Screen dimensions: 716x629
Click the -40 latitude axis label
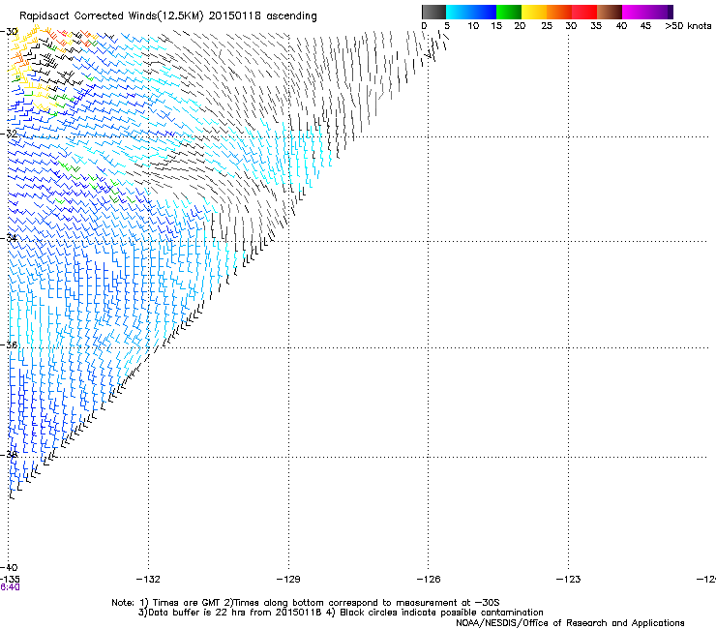(9, 568)
